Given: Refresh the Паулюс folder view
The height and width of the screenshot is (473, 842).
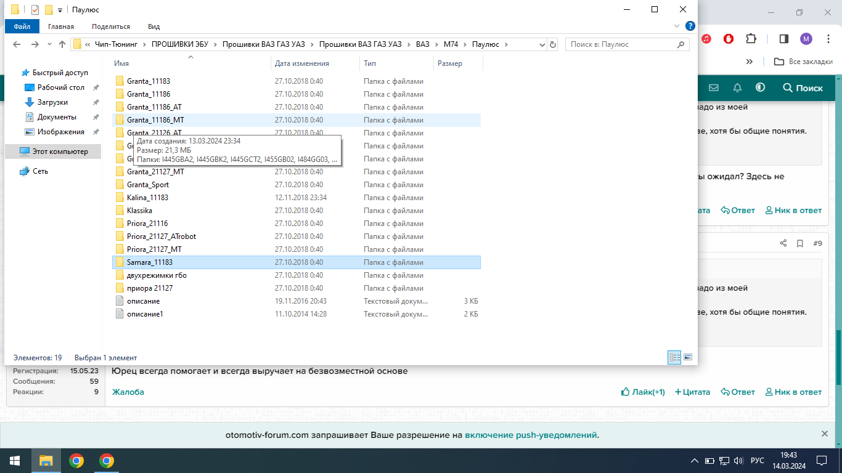Looking at the screenshot, I should tap(553, 44).
